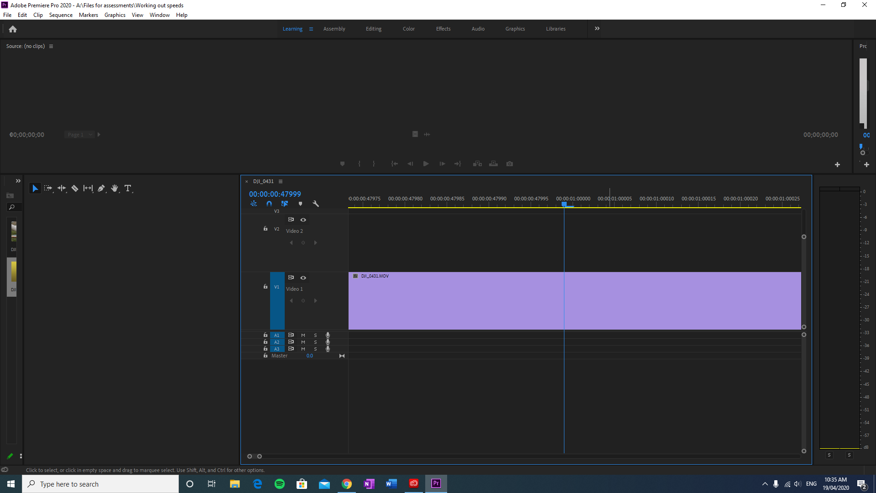
Task: Select the Type tool
Action: pos(128,188)
